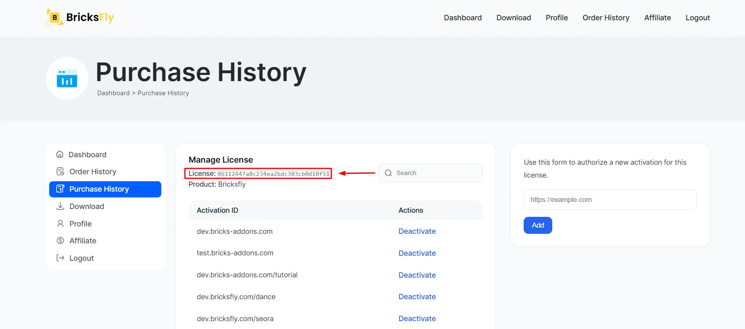This screenshot has height=329, width=745.
Task: Click the dev.bricksfly.com/dance row text
Action: click(x=236, y=297)
